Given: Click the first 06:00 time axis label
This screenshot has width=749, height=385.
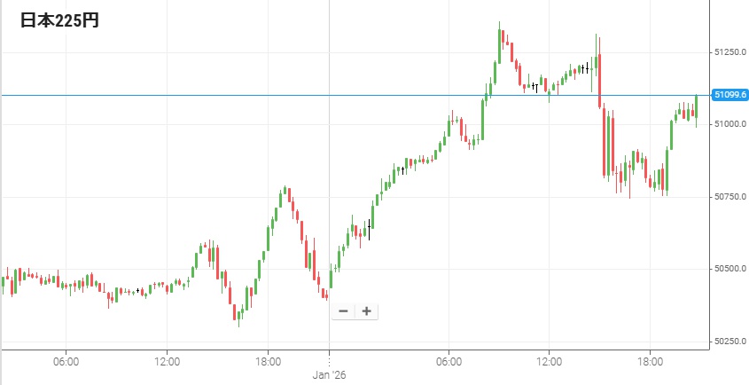Looking at the screenshot, I should tap(66, 361).
